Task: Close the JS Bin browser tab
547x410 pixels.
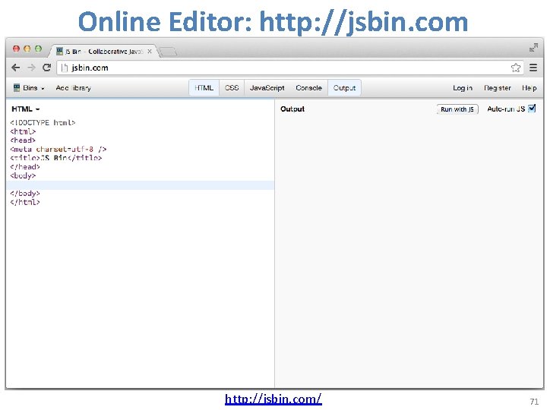Action: (x=150, y=52)
